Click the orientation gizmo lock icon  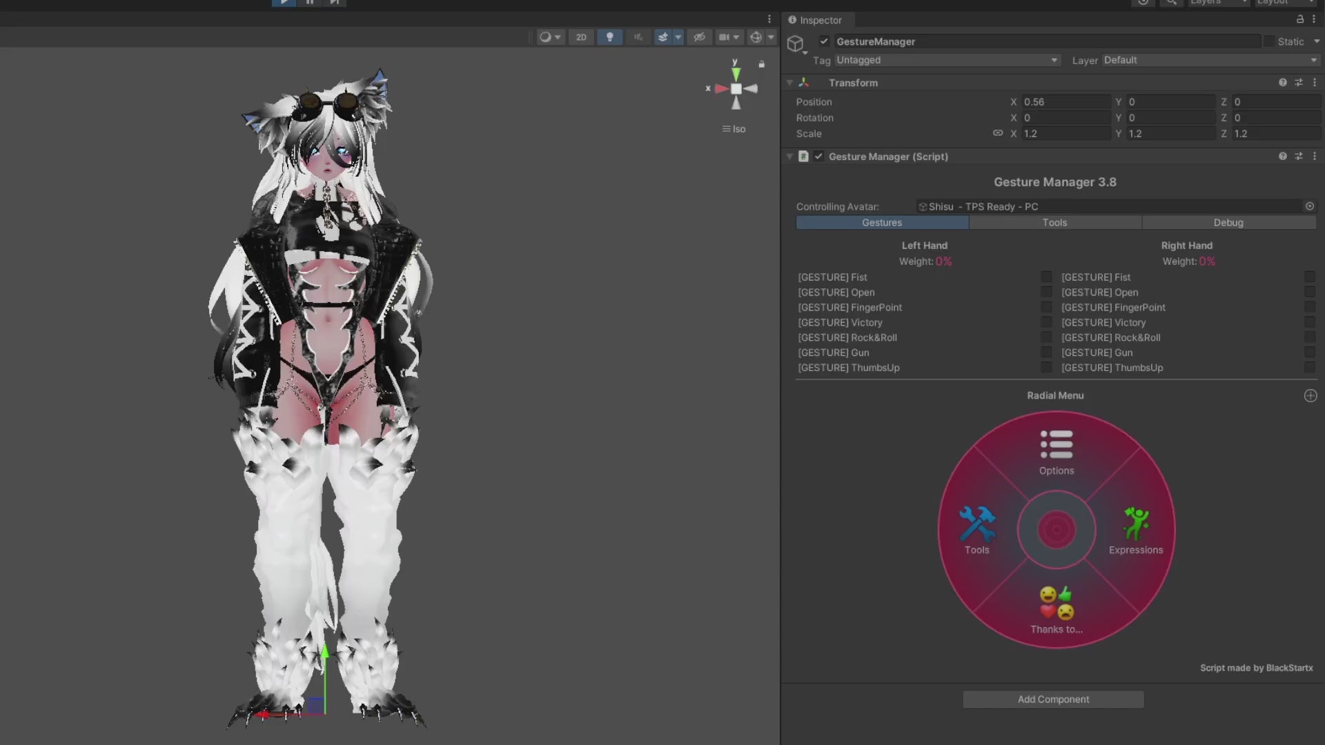pos(761,64)
